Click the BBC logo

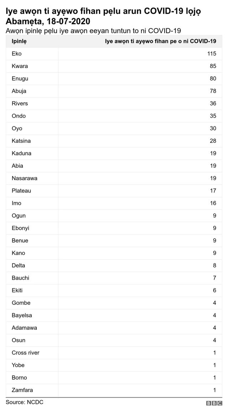click(x=214, y=403)
